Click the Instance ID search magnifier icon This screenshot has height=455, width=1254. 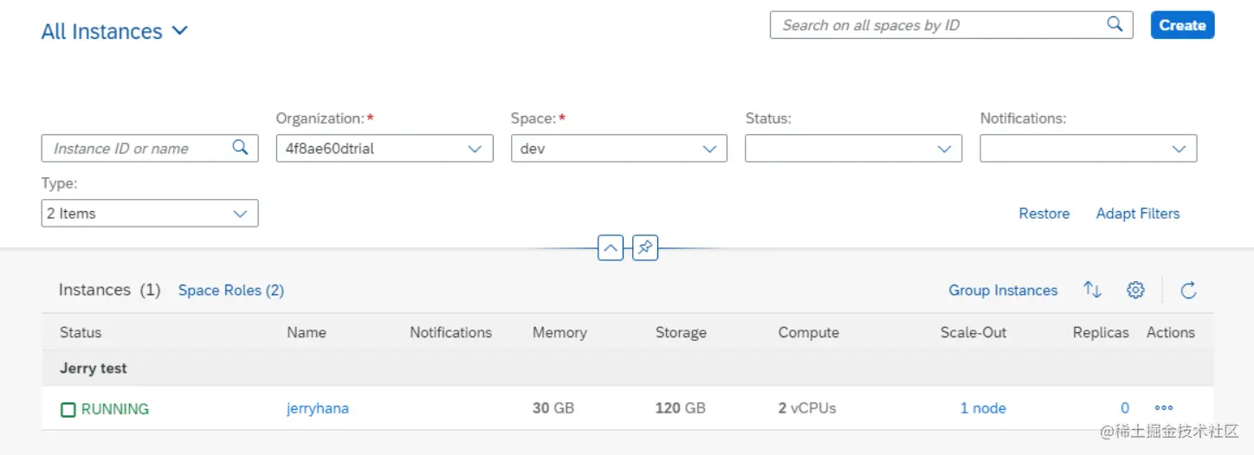[x=240, y=148]
